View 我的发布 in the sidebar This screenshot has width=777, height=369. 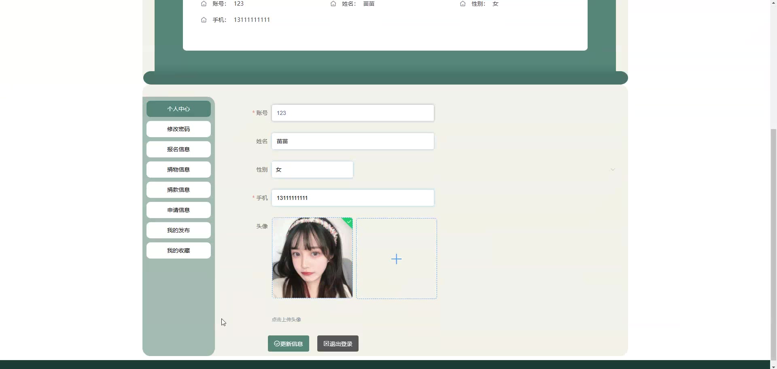(x=178, y=230)
